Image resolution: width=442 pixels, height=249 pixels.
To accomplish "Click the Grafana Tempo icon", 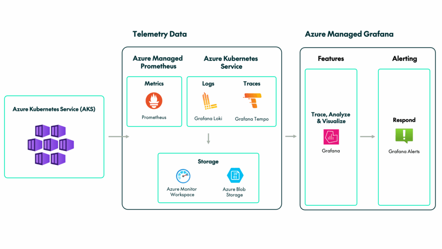I will pyautogui.click(x=252, y=101).
